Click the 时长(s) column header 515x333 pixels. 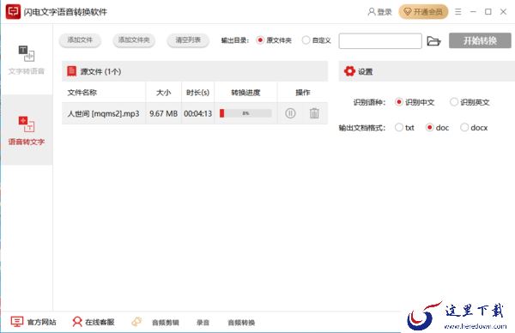pos(197,93)
